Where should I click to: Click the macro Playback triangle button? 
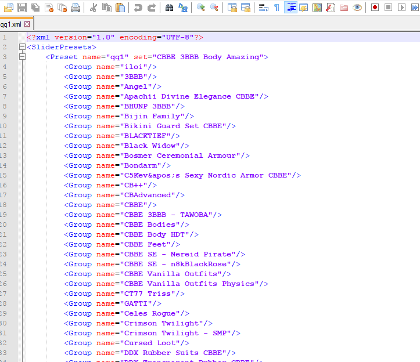point(401,8)
